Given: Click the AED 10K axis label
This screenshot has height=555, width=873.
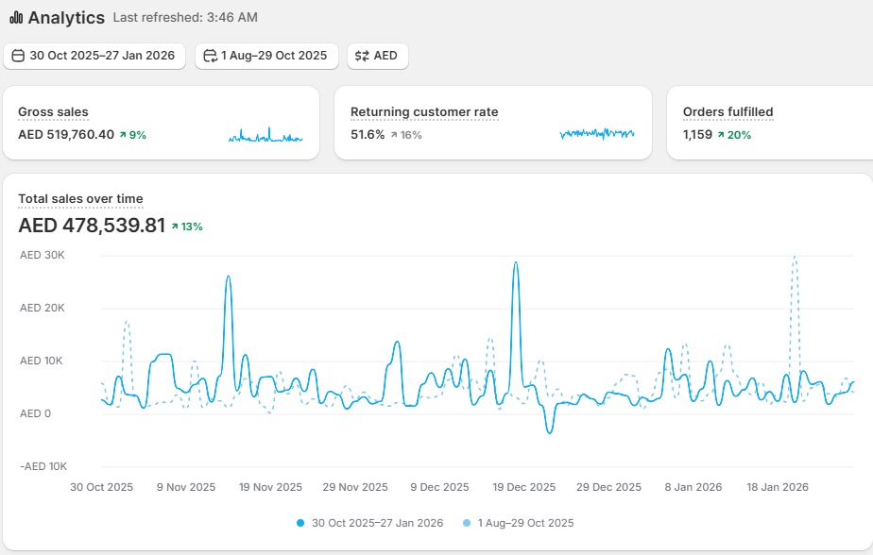Looking at the screenshot, I should (42, 361).
